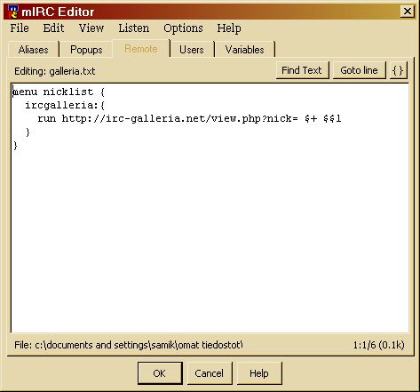
Task: Click the mIRC icon in the title bar
Action: pyautogui.click(x=12, y=12)
